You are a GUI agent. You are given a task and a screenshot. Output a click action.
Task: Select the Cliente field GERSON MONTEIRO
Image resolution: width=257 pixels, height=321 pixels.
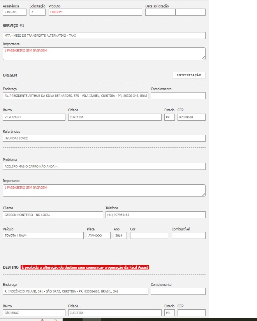[53, 215]
